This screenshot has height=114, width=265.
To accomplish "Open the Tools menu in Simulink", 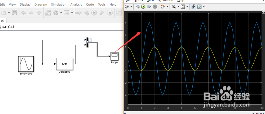I will click(102, 5).
